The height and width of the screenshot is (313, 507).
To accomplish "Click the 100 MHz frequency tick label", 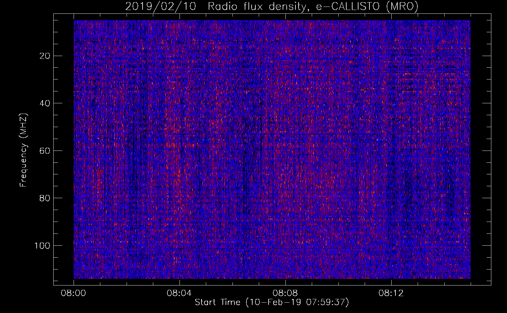I will tap(42, 245).
